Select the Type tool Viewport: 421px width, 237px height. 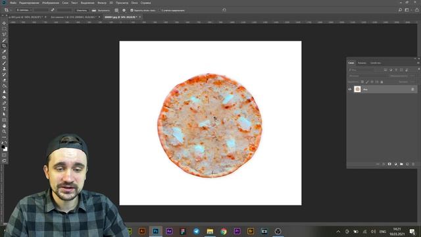click(x=4, y=109)
